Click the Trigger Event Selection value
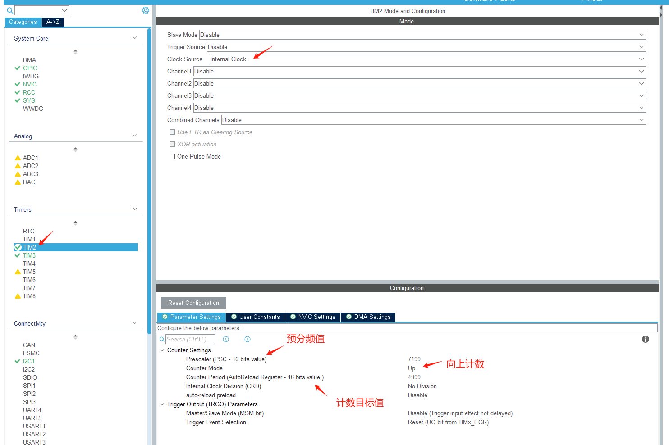The height and width of the screenshot is (445, 669). click(x=448, y=422)
